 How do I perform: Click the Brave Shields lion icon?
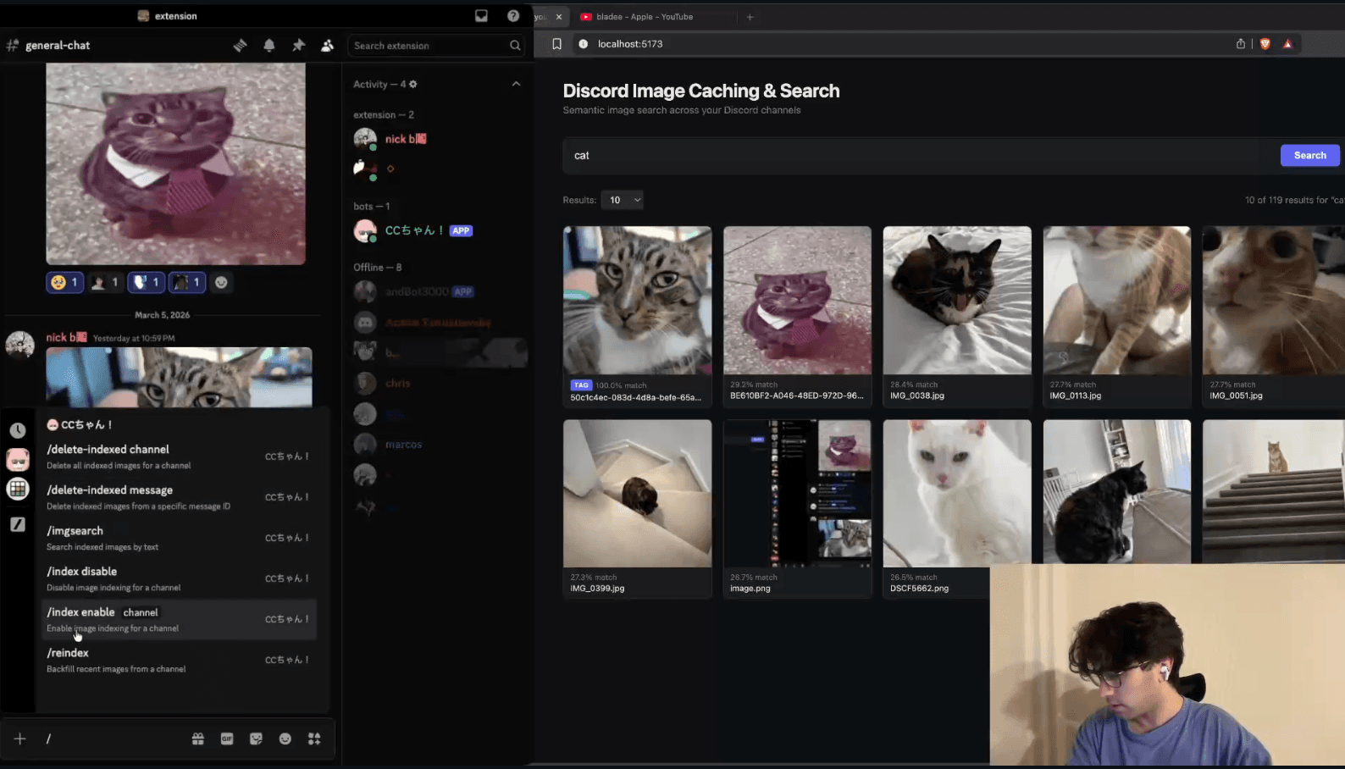click(1265, 44)
